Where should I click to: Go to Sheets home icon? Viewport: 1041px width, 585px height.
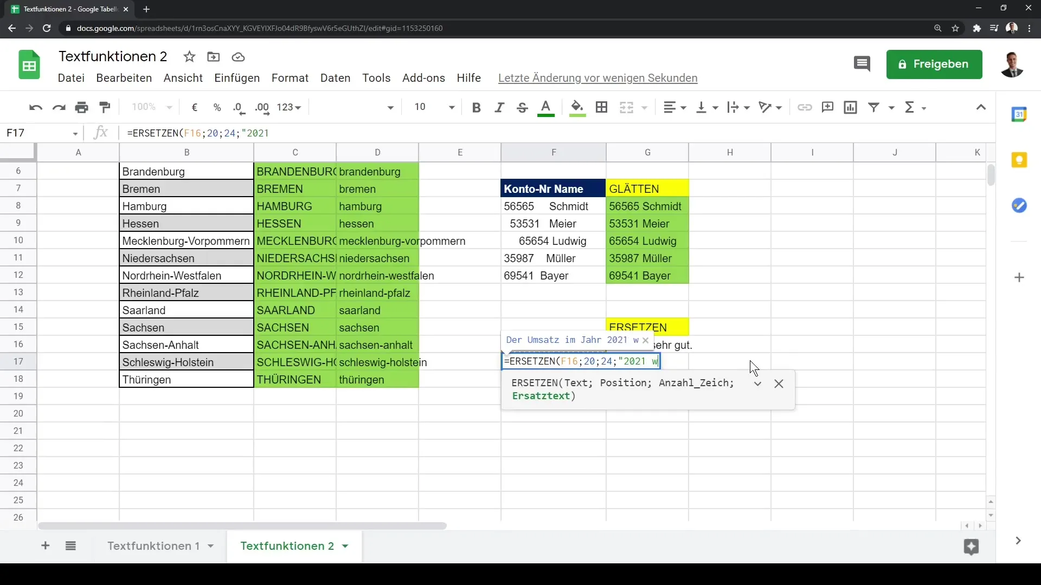point(29,65)
